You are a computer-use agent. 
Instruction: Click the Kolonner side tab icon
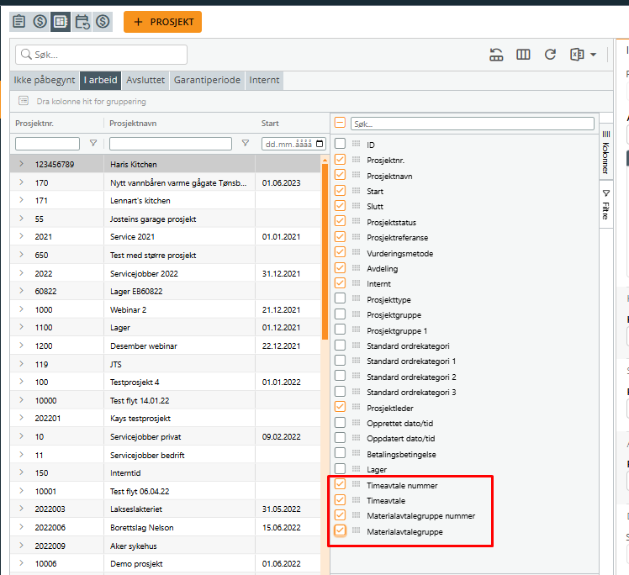point(606,134)
